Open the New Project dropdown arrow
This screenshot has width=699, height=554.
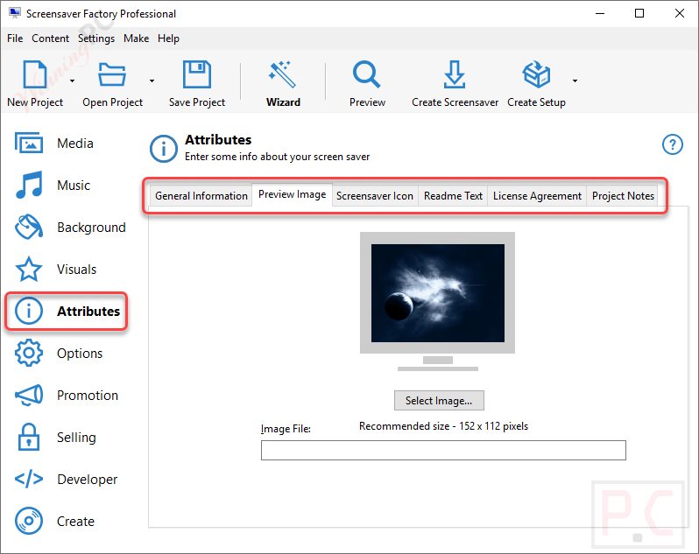click(72, 81)
